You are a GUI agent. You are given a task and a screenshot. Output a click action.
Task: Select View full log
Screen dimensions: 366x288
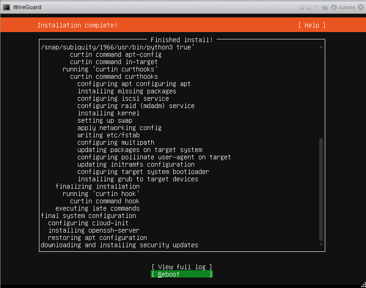[182, 267]
